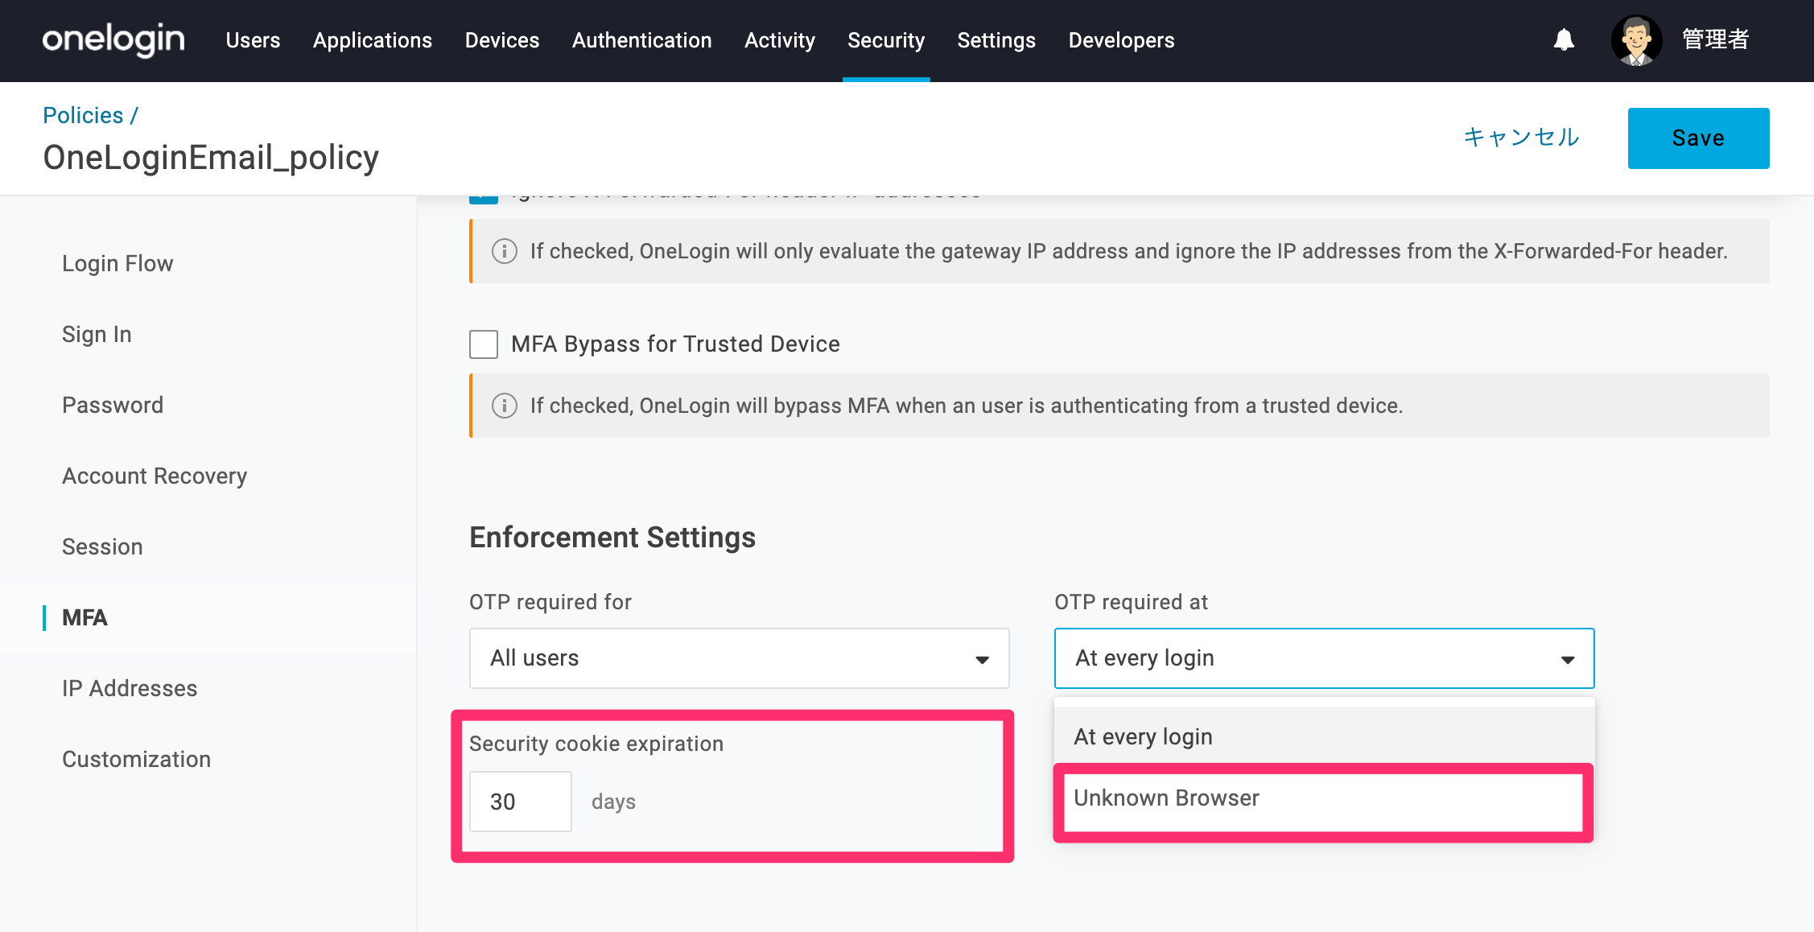Screen dimensions: 1814x932
Task: Open the Activity menu
Action: (x=780, y=40)
